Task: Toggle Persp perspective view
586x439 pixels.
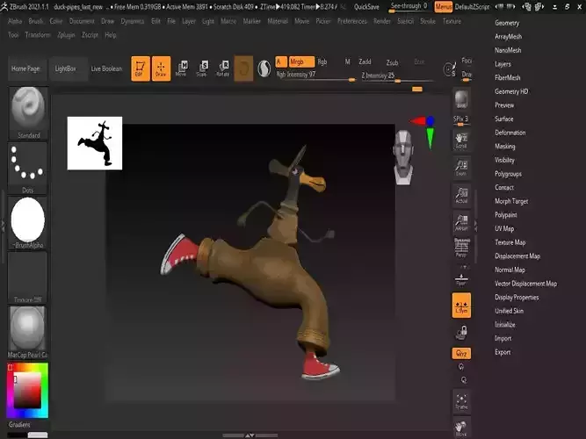Action: coord(461,248)
